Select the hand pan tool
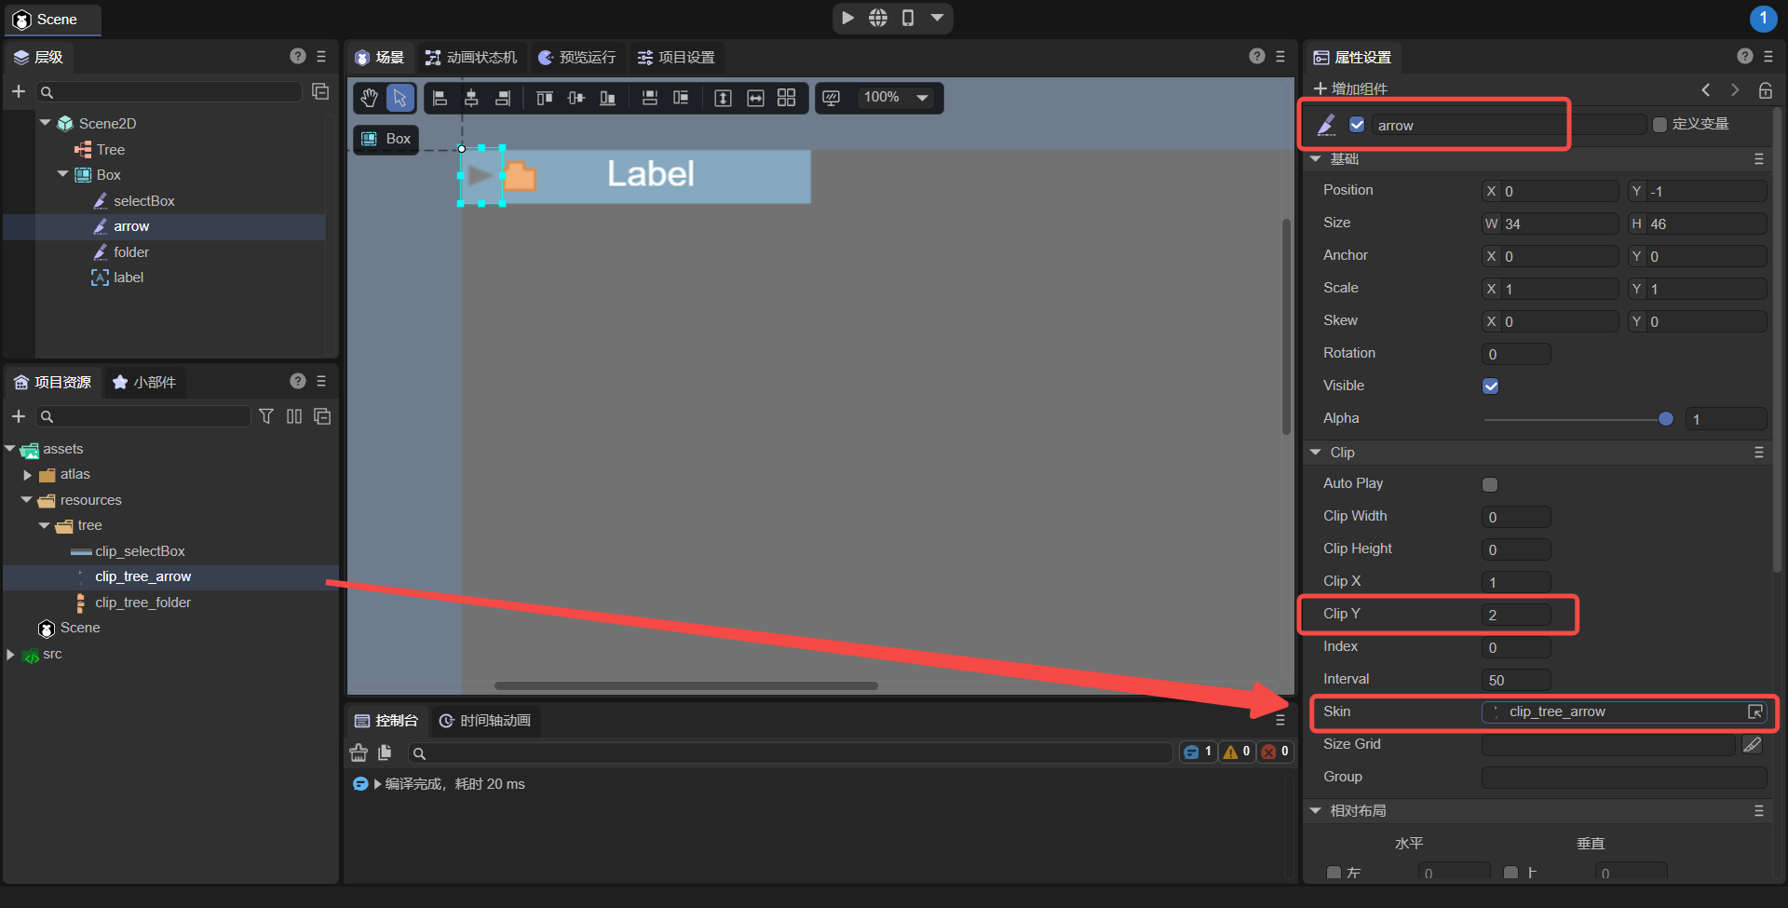The width and height of the screenshot is (1788, 908). click(x=370, y=98)
